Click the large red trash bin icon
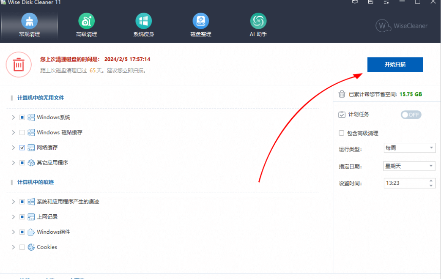This screenshot has height=279, width=441. [x=19, y=65]
